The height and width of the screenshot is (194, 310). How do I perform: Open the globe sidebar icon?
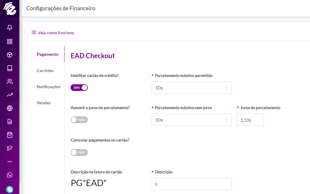pyautogui.click(x=10, y=108)
